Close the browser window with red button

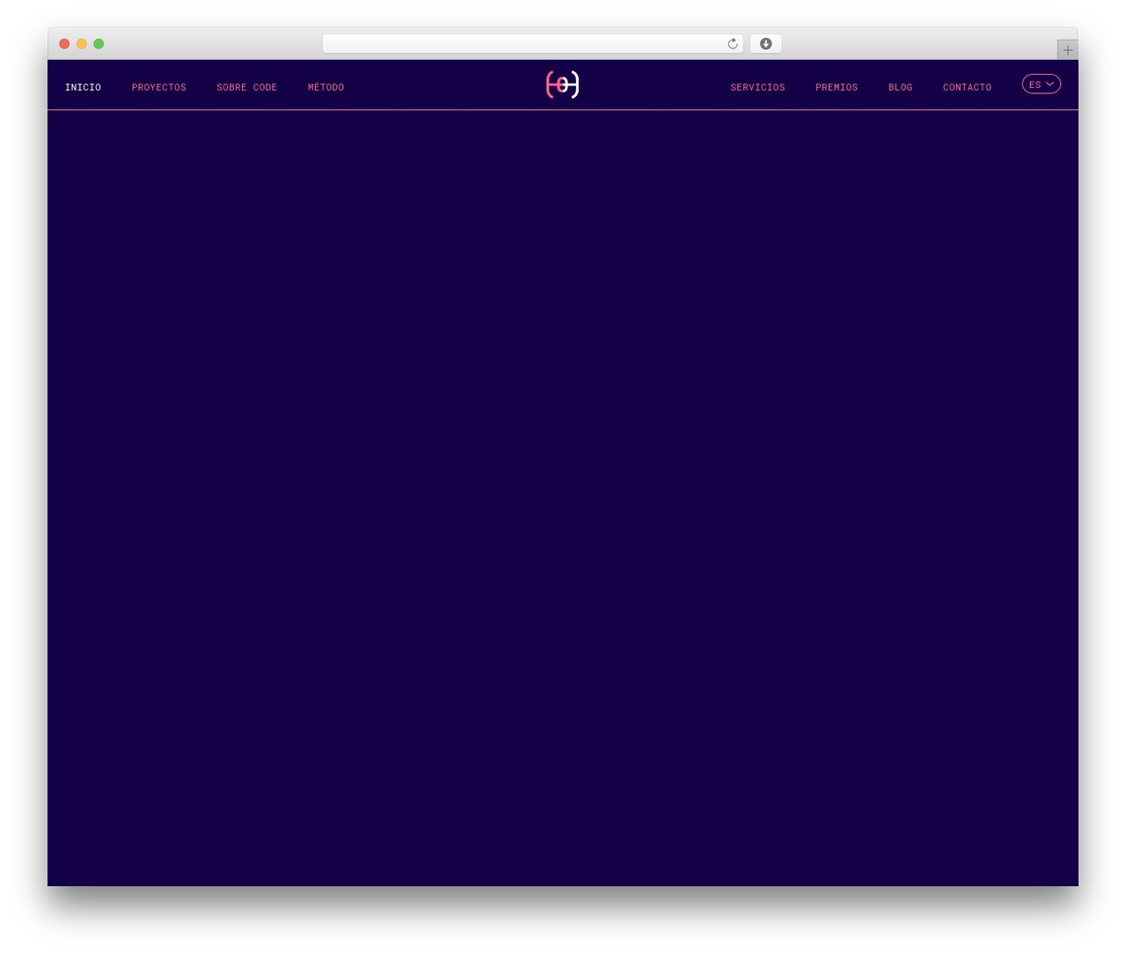click(64, 44)
